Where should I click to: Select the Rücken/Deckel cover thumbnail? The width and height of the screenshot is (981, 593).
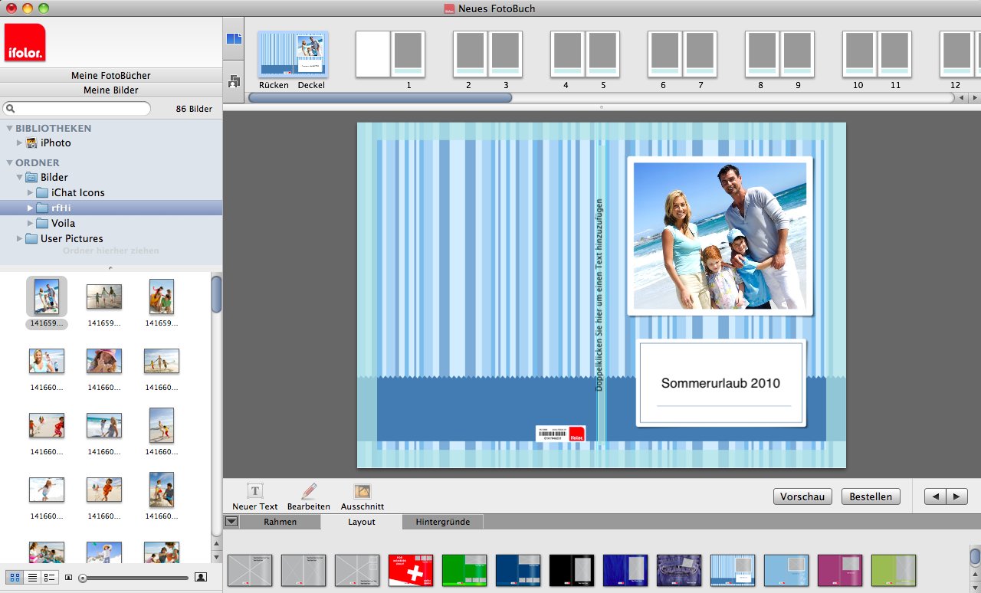pyautogui.click(x=292, y=54)
